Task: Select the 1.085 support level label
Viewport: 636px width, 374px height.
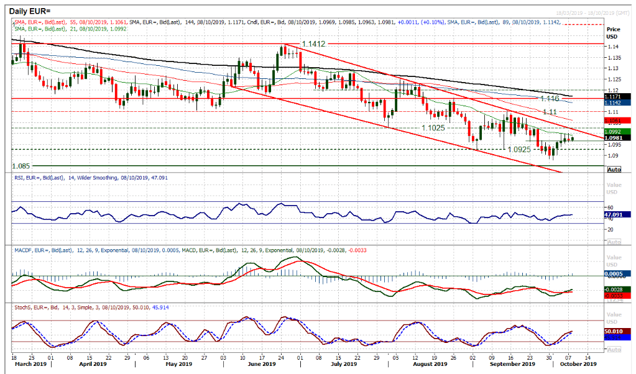Action: click(x=22, y=166)
